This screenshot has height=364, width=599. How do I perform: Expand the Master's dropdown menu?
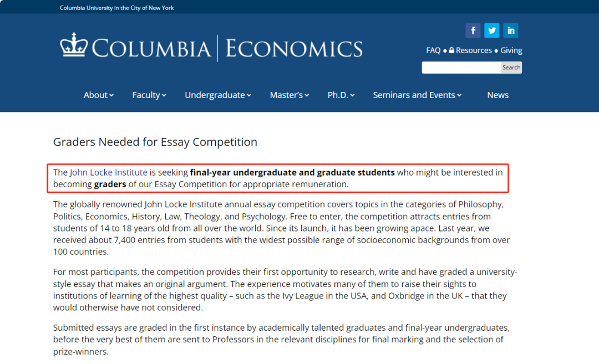[x=289, y=95]
